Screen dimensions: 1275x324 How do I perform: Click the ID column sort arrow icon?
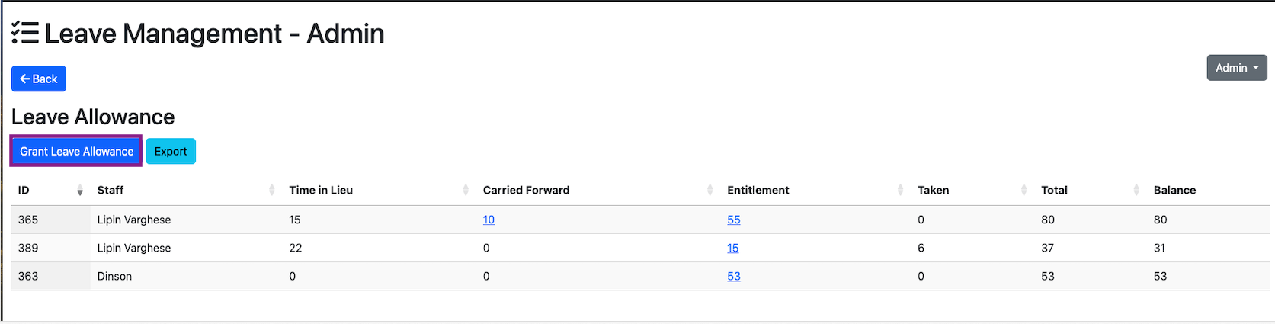click(80, 191)
